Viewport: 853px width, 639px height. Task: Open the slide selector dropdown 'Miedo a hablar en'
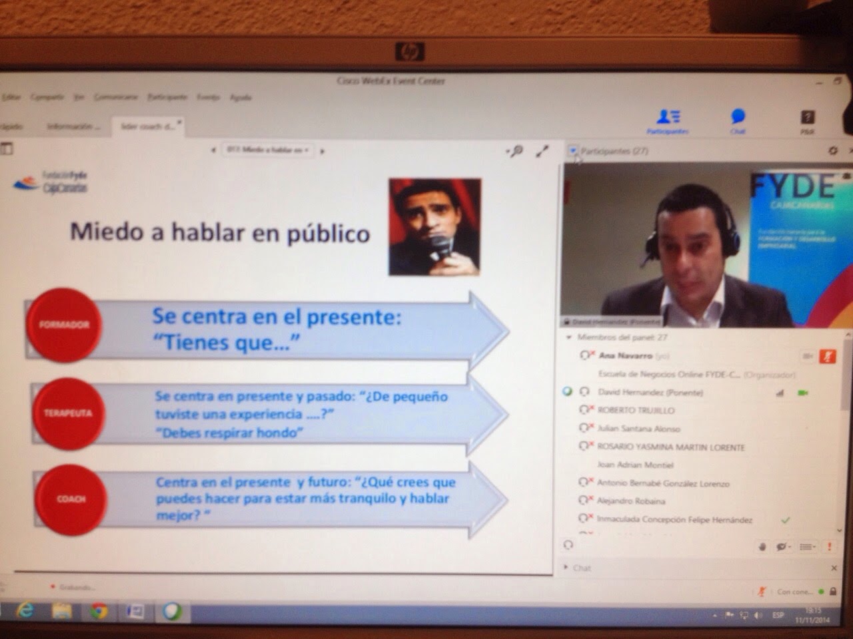(268, 150)
